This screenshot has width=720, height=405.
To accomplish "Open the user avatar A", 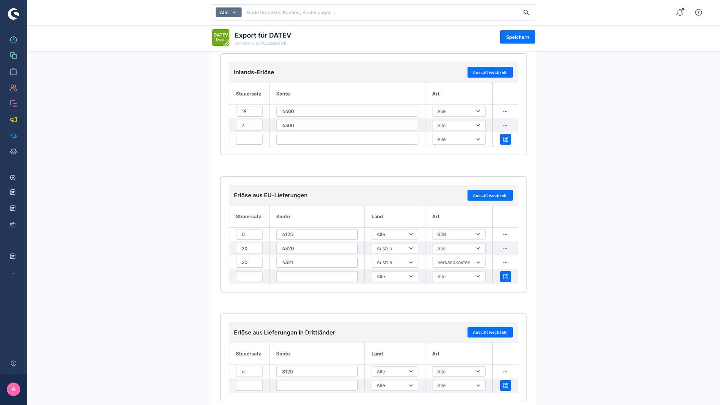I will [x=13, y=389].
